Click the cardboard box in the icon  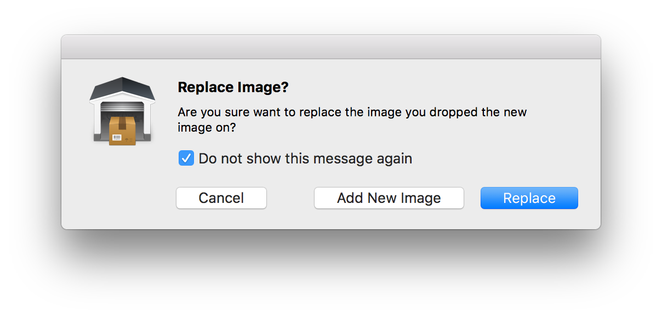click(122, 130)
